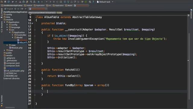This screenshot has width=193, height=109.
Task: Toggle code folding for fetchAll function
Action: (x=35, y=70)
